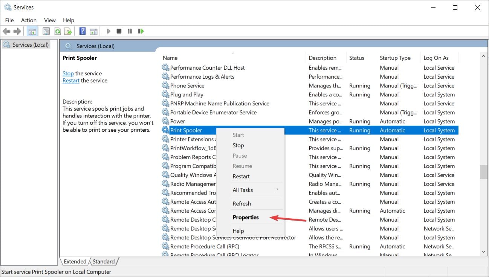Click the Stop Service square icon
The image size is (489, 277).
(x=119, y=31)
